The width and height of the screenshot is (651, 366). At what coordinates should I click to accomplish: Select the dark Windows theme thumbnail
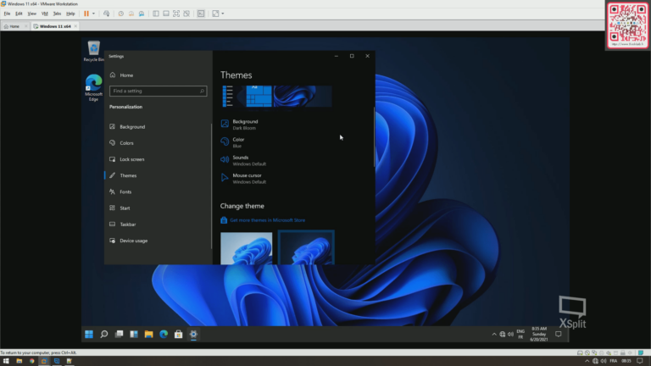[x=306, y=247]
